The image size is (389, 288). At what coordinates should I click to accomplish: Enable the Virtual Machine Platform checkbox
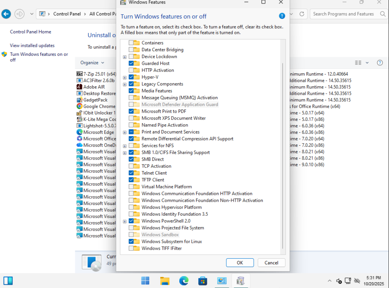click(x=131, y=186)
